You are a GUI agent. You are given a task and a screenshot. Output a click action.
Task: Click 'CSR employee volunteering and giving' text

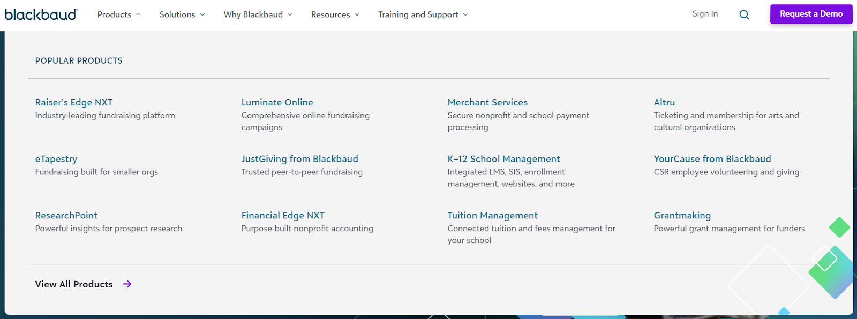[726, 172]
